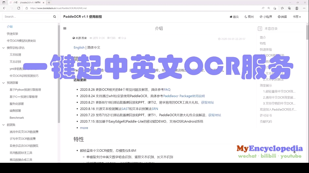
Task: Toggle 夜间 night mode
Action: (249, 17)
